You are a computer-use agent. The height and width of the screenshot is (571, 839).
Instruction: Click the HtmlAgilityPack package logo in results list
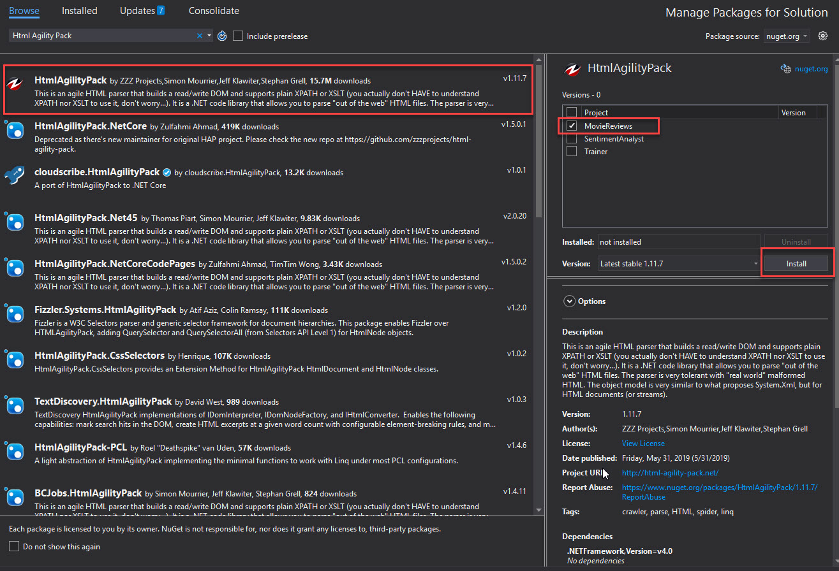[15, 83]
